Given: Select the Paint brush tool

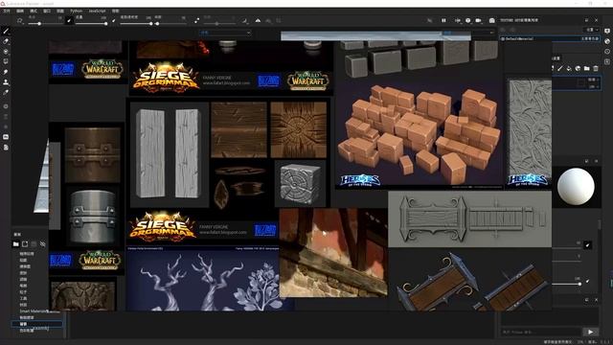Looking at the screenshot, I should tap(6, 31).
